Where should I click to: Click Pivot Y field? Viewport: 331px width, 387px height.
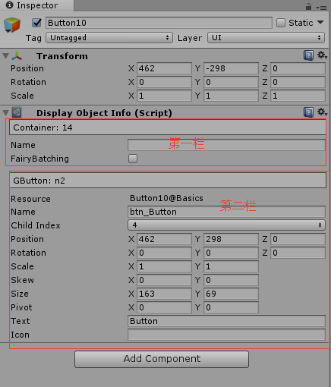231,307
